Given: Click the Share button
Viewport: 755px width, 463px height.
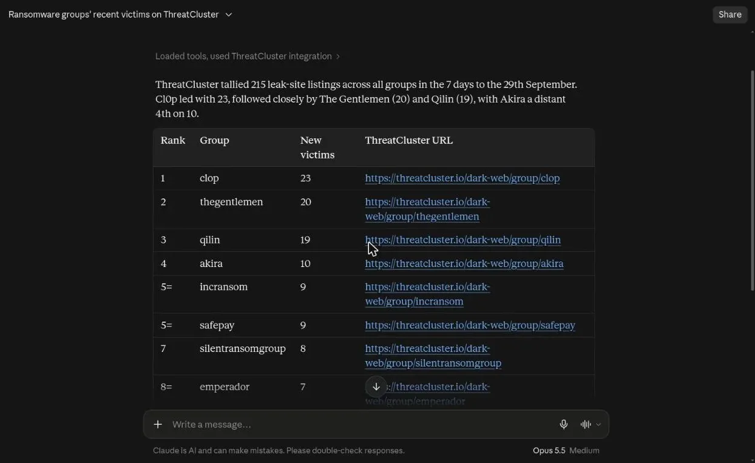Looking at the screenshot, I should tap(730, 15).
